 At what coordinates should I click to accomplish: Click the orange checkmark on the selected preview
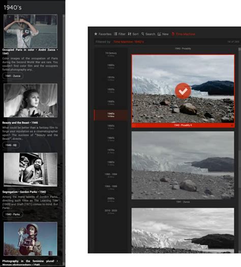pyautogui.click(x=183, y=91)
